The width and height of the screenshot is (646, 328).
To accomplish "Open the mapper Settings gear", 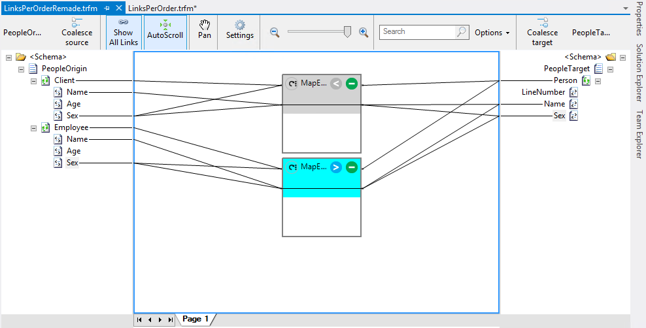I will (240, 30).
